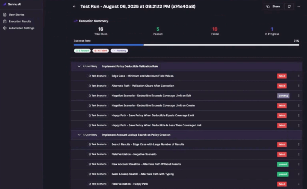307x189 pixels.
Task: Open Automation Settings in the sidebar
Action: point(21,28)
